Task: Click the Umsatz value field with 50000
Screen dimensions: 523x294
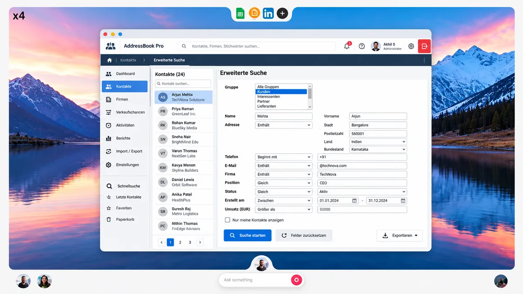Action: click(362, 210)
